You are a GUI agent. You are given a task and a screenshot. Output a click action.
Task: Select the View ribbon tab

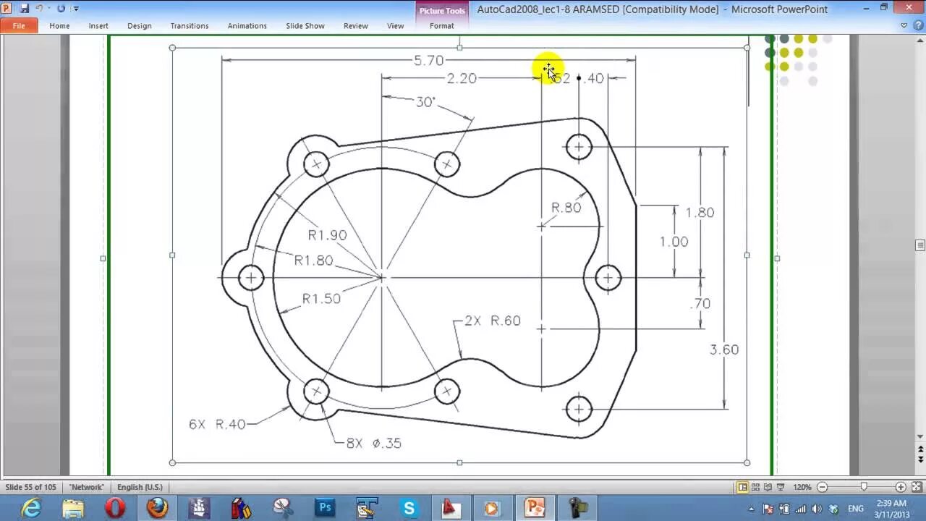click(396, 25)
